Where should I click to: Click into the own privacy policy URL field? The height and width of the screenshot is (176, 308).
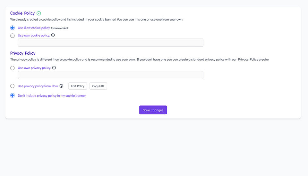pyautogui.click(x=110, y=75)
